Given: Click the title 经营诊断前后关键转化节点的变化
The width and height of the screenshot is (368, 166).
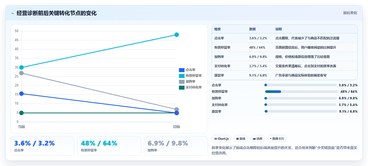Looking at the screenshot, I should 56,13.
